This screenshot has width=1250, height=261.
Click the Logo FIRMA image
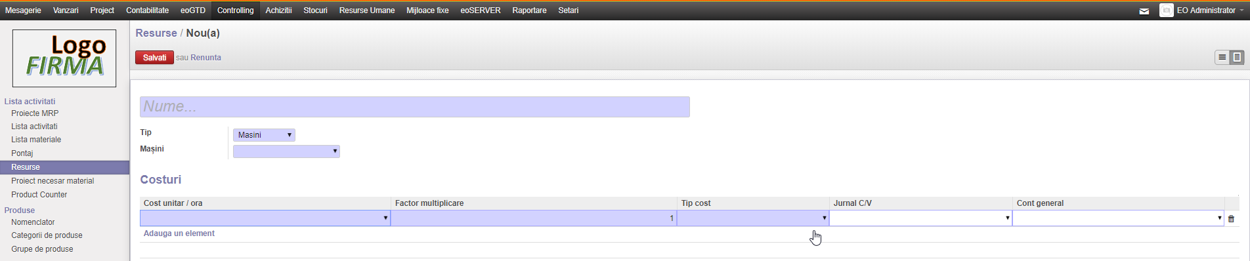64,58
